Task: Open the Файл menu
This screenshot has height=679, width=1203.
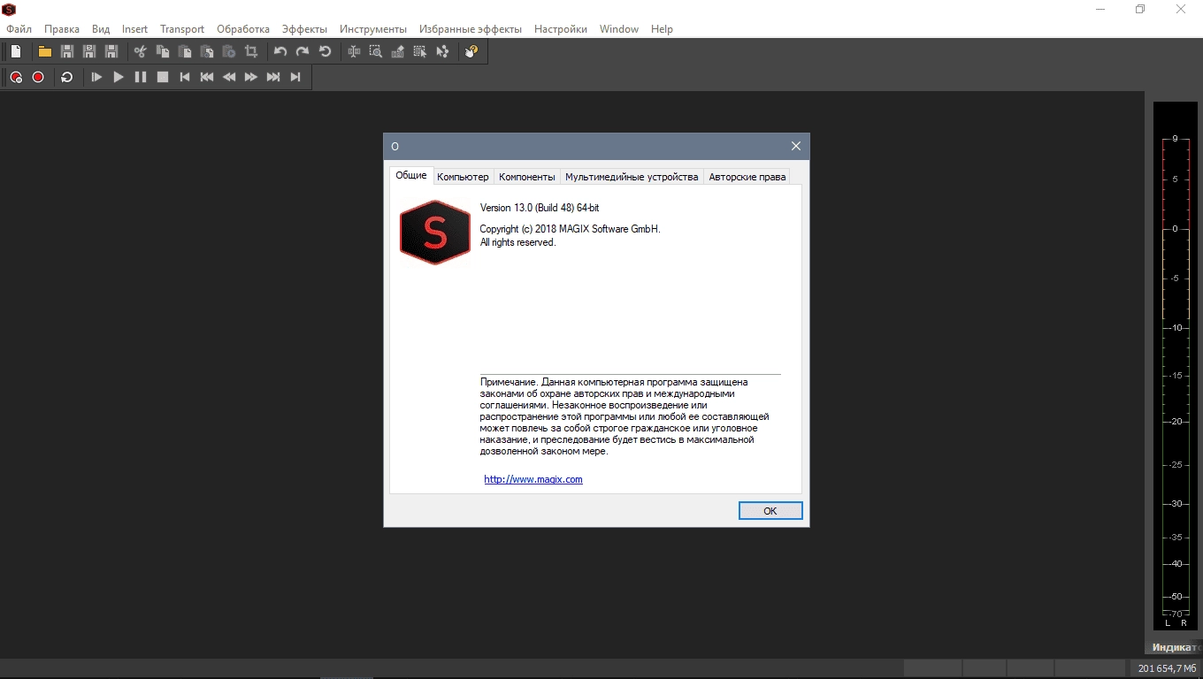Action: click(x=19, y=29)
